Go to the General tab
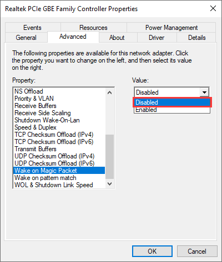The height and width of the screenshot is (262, 222). (26, 38)
